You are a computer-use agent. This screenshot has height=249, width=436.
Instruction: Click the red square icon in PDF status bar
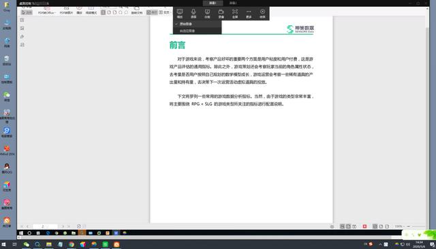pos(364,226)
